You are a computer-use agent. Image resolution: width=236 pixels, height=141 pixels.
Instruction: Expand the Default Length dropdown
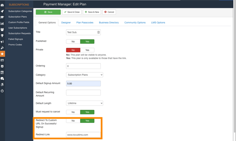[84, 103]
